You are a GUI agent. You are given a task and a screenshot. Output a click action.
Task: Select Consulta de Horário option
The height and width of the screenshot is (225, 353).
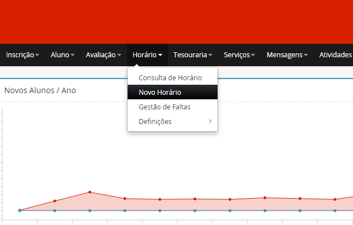(x=170, y=77)
